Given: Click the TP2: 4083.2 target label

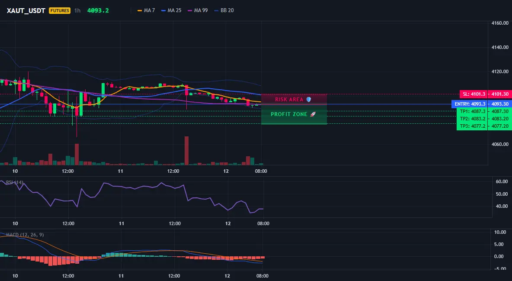Looking at the screenshot, I should point(473,119).
